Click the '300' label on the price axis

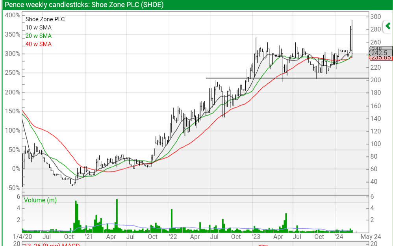(x=375, y=17)
